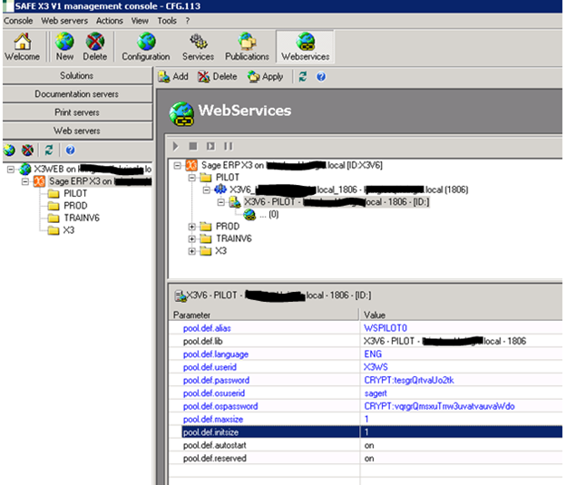Open the Actions menu
The width and height of the screenshot is (566, 485).
click(x=110, y=20)
